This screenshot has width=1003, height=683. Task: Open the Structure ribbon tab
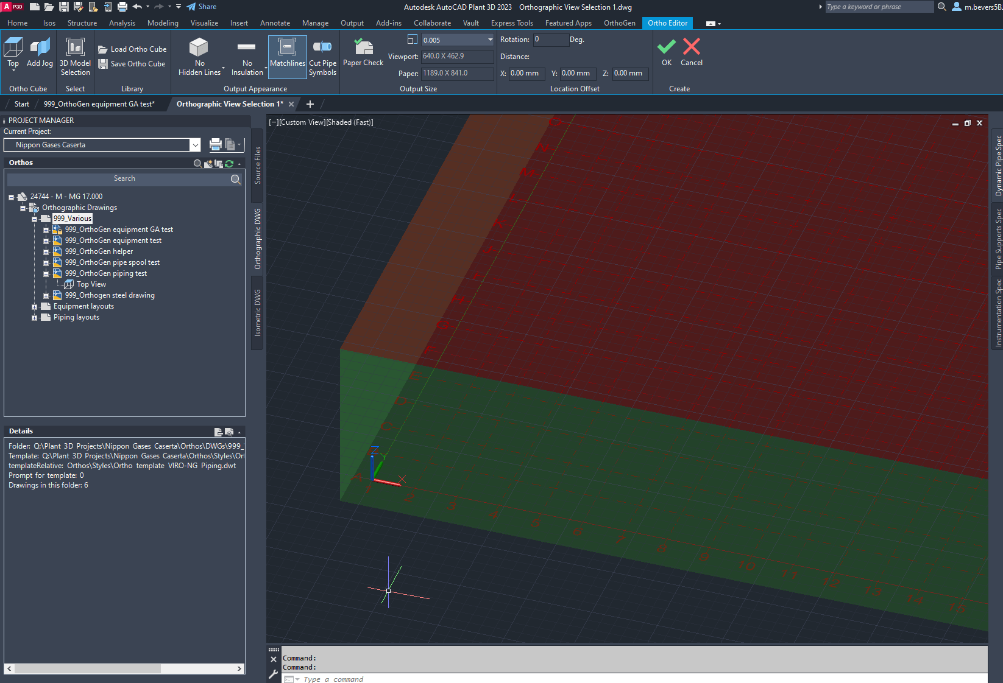[82, 23]
